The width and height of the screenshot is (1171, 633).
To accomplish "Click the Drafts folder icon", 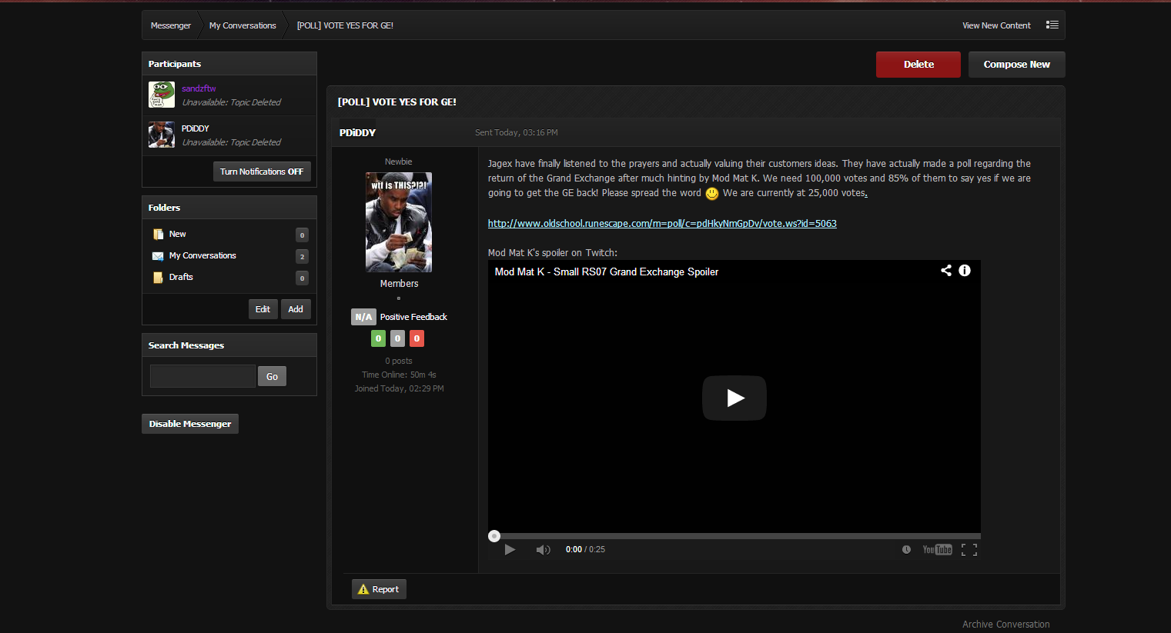I will [x=158, y=277].
